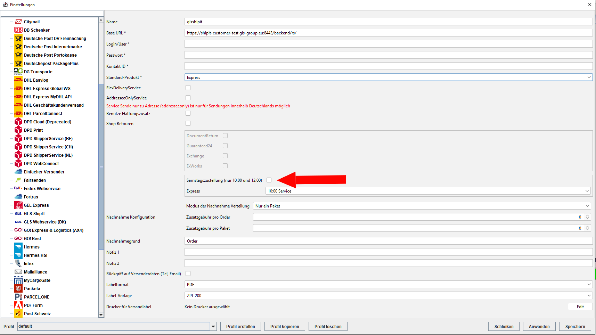596x335 pixels.
Task: Open the Fortras icon
Action: pos(18,197)
